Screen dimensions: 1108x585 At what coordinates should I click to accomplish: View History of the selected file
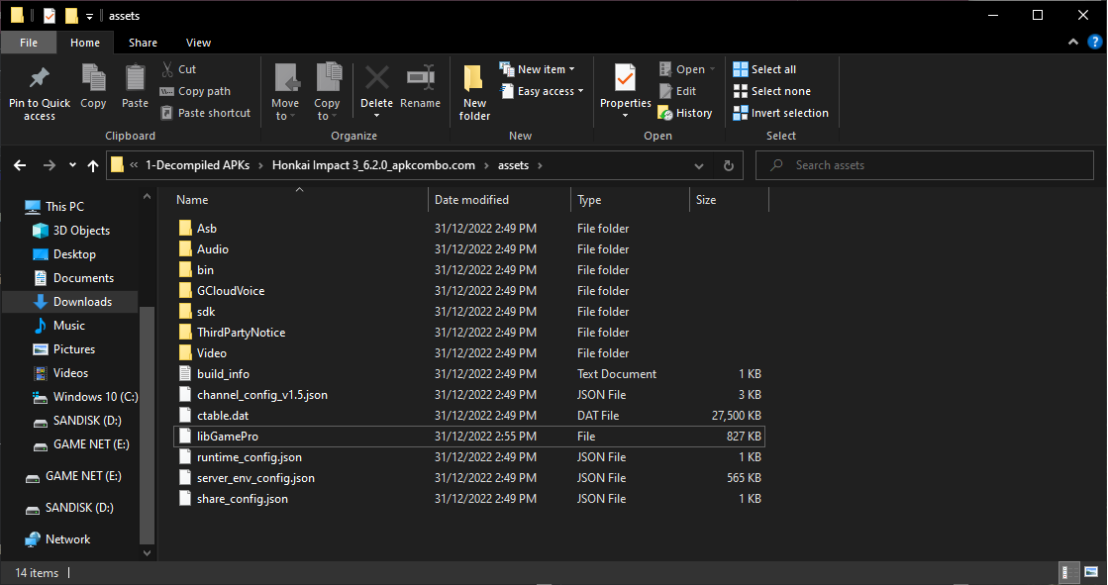pos(685,112)
